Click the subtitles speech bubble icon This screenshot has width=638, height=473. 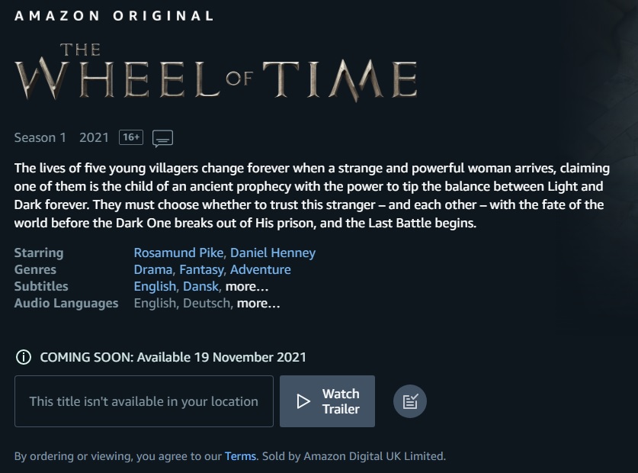162,138
